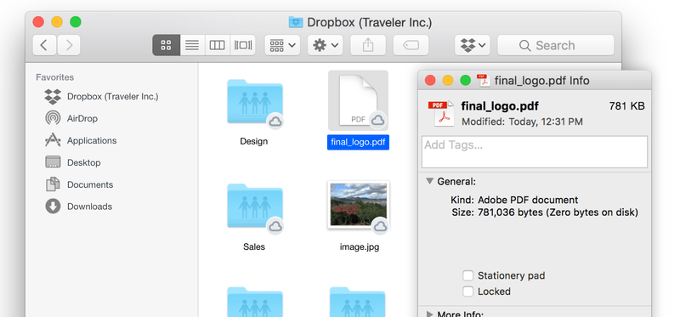
Task: Switch to icon view in Finder toolbar
Action: [x=166, y=46]
